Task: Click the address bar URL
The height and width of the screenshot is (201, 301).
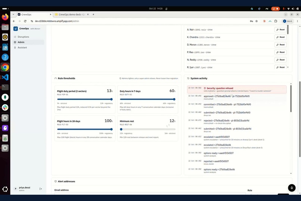Action: click(57, 21)
